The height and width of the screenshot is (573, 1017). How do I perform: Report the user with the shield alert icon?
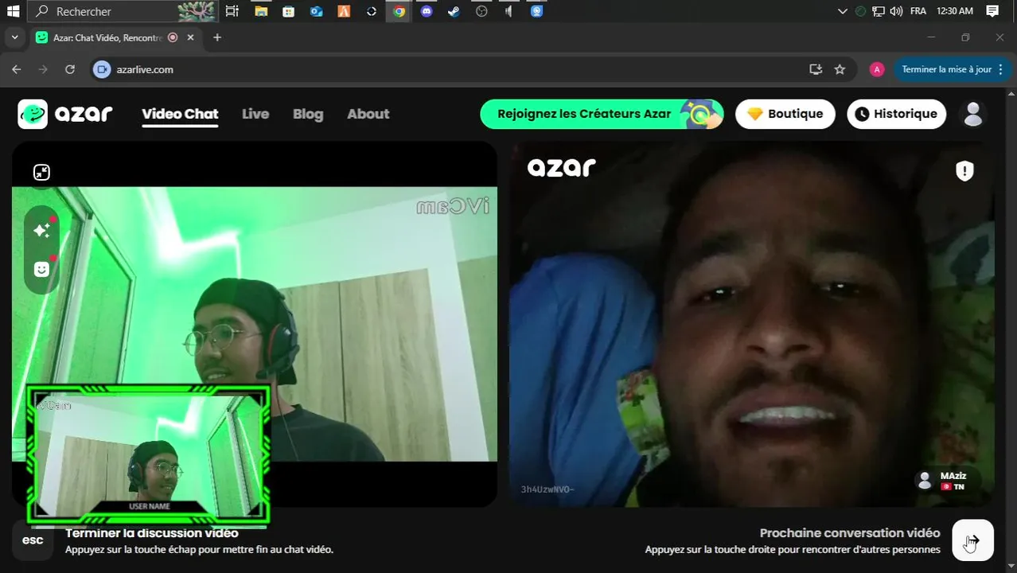click(x=964, y=170)
